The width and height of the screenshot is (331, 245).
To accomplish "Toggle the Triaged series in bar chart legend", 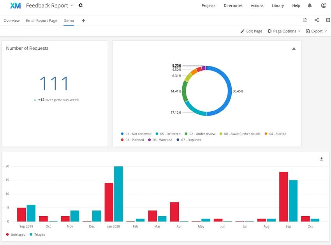I will click(x=39, y=234).
